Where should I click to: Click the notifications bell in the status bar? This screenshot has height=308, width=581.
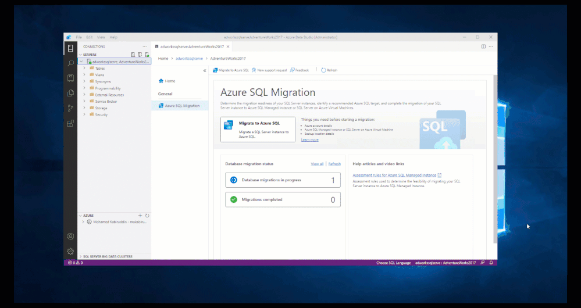coord(491,263)
